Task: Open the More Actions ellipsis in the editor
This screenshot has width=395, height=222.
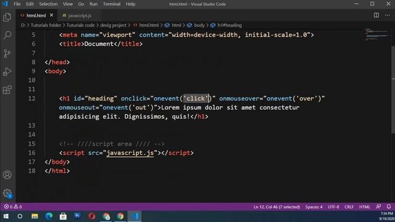Action: 387,15
